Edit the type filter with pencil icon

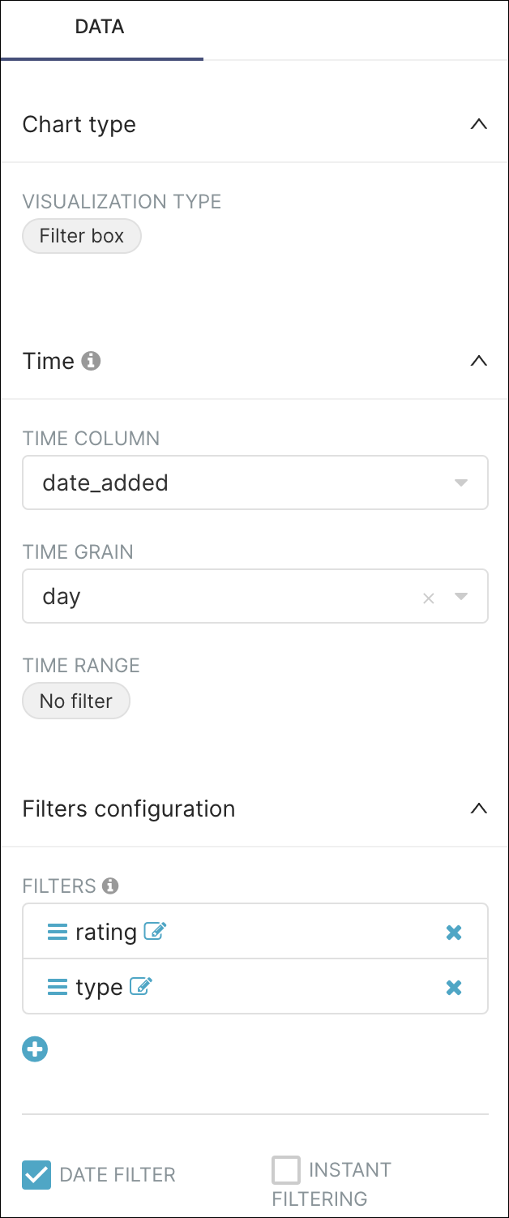pos(143,986)
